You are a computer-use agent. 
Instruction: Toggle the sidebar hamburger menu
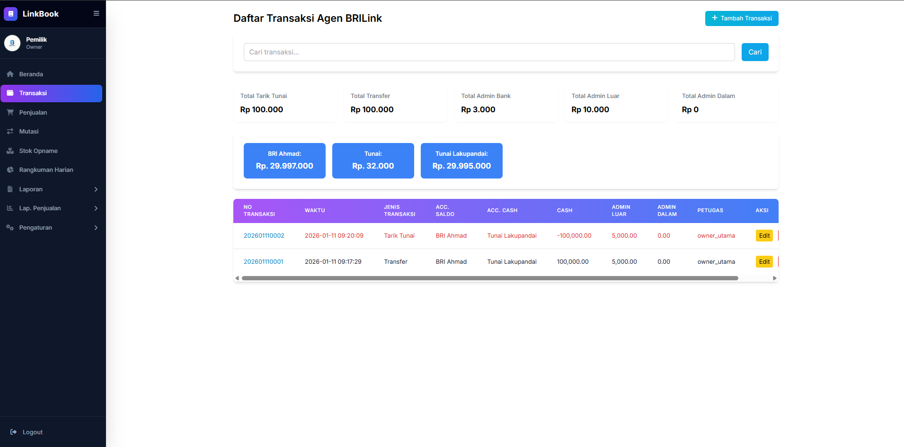(96, 14)
